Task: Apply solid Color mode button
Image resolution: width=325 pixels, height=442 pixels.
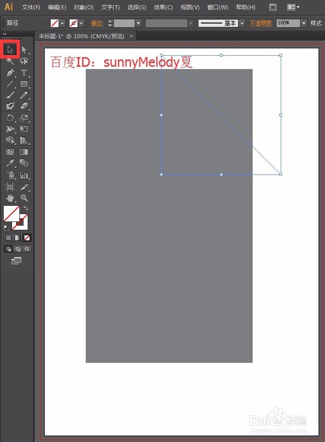Action: pos(8,238)
